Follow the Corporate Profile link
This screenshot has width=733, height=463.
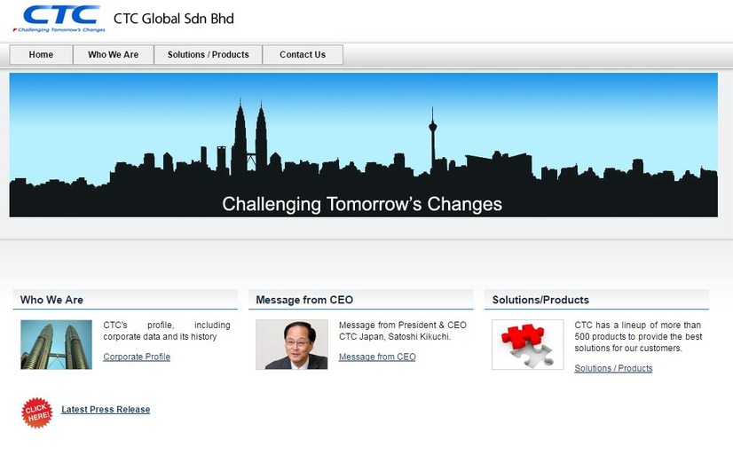pyautogui.click(x=137, y=357)
